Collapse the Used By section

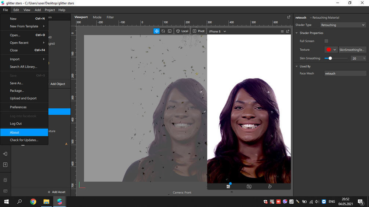[x=297, y=66]
